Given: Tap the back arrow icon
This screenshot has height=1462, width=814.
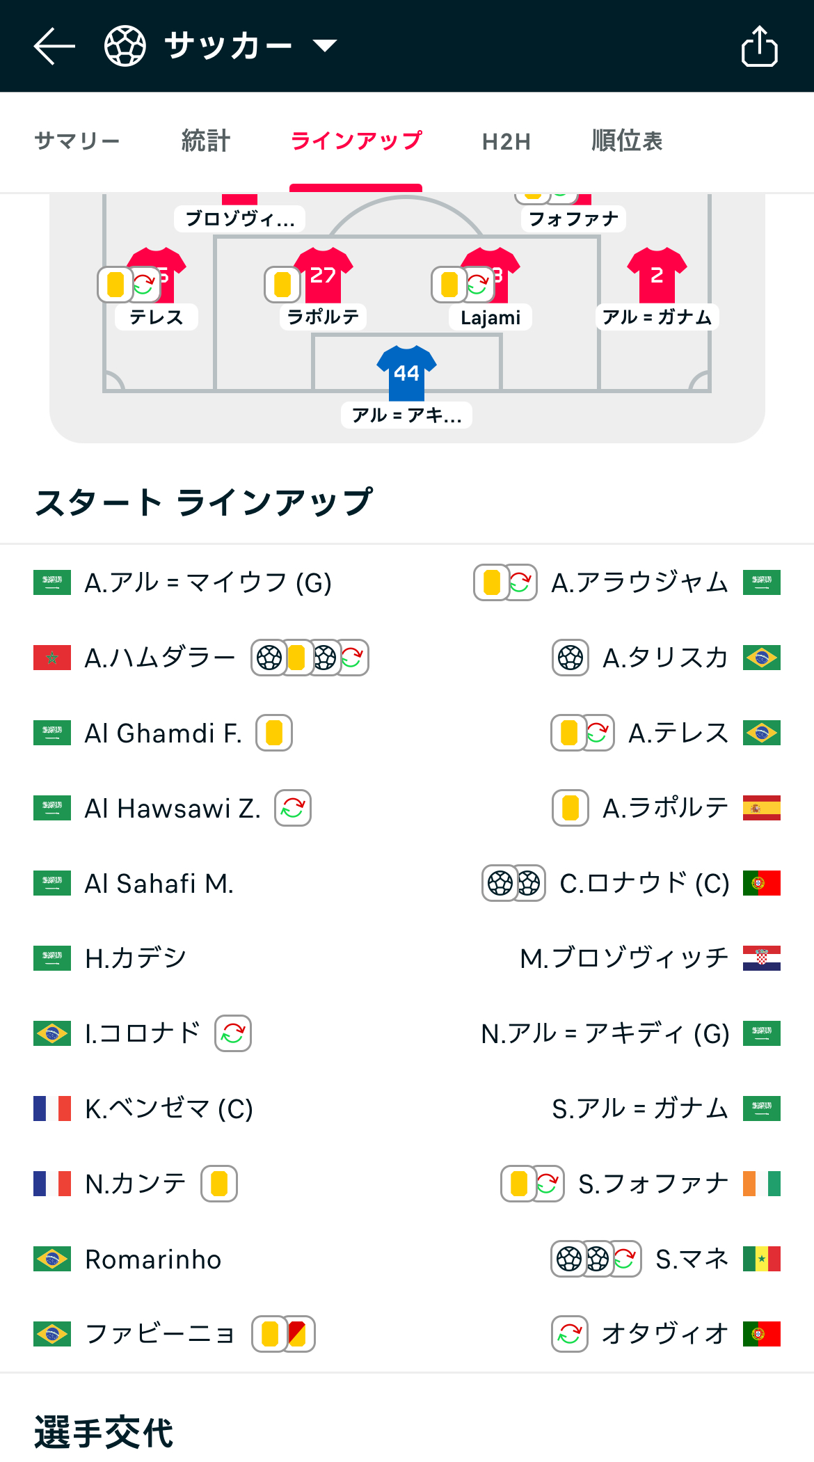Looking at the screenshot, I should [x=54, y=46].
